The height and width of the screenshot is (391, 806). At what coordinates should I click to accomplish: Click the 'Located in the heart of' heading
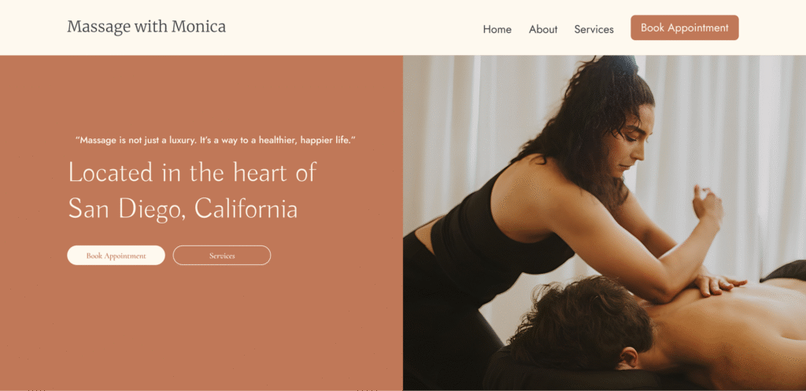click(192, 172)
